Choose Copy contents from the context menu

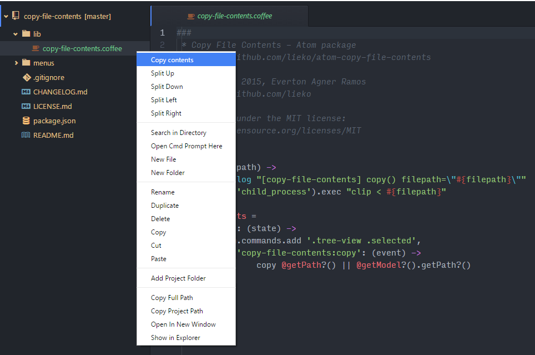pyautogui.click(x=186, y=59)
